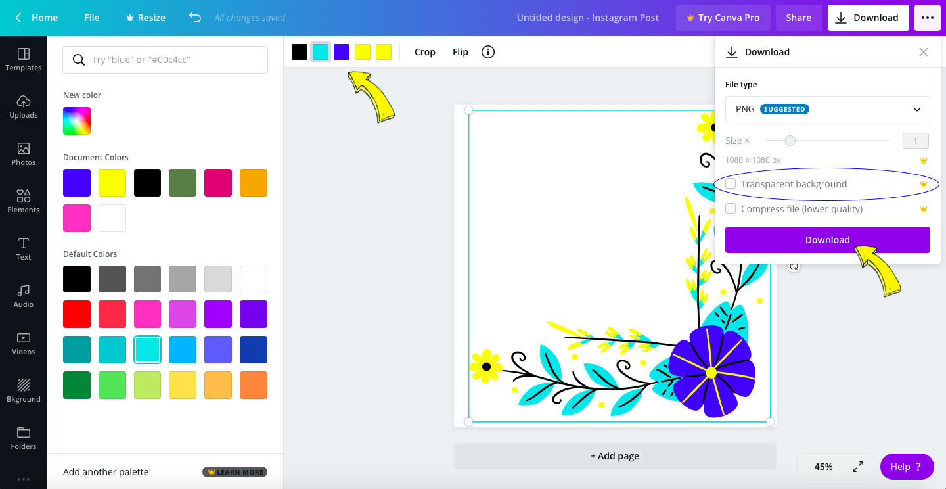Open the Elements sidebar panel
Viewport: 946px width, 489px height.
(x=24, y=201)
